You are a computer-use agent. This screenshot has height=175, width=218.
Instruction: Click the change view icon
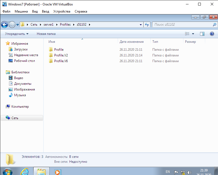pyautogui.click(x=187, y=34)
